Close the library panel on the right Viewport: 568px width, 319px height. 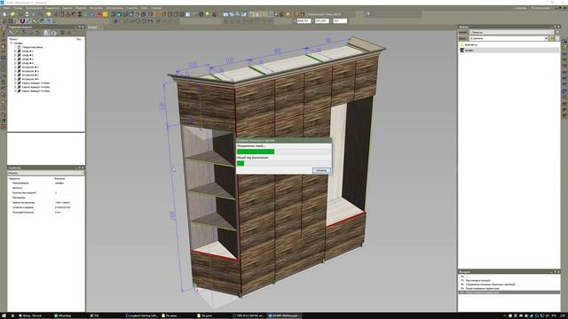click(x=558, y=27)
